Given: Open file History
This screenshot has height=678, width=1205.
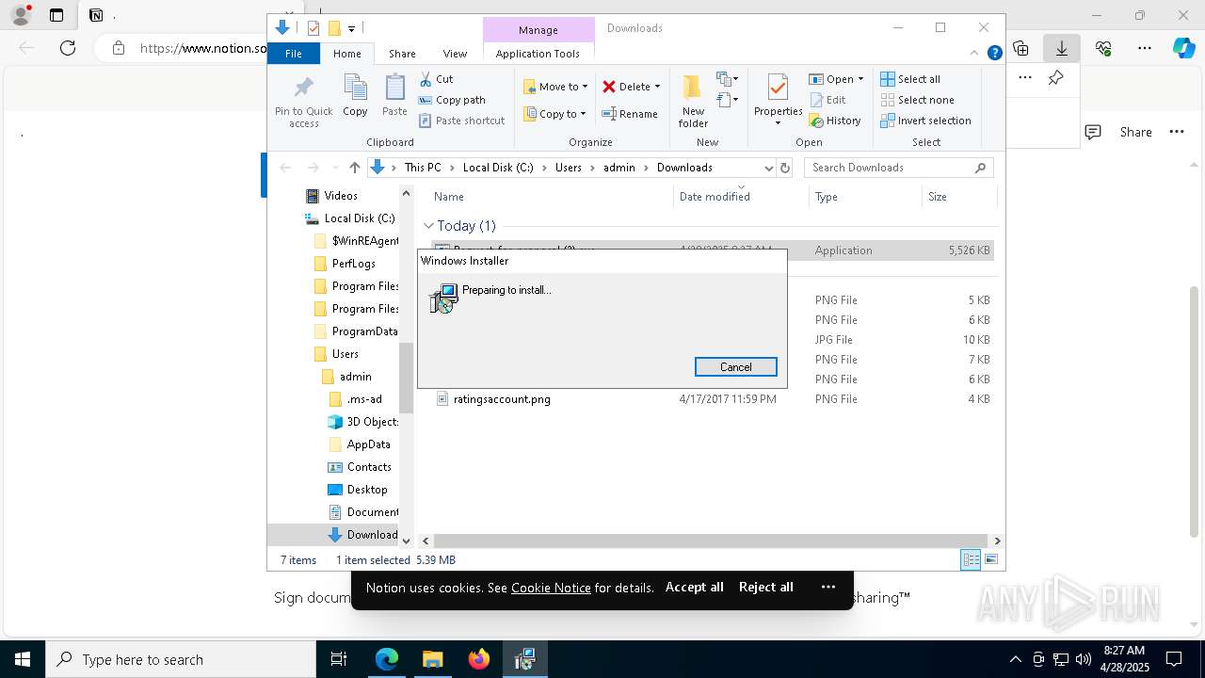Looking at the screenshot, I should (x=835, y=121).
